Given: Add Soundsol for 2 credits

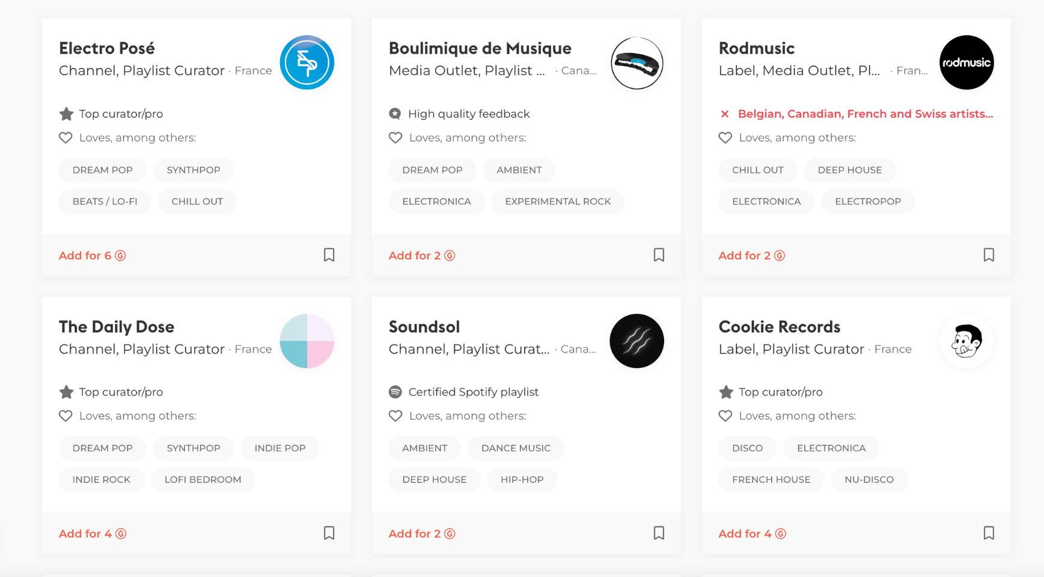Looking at the screenshot, I should coord(422,534).
